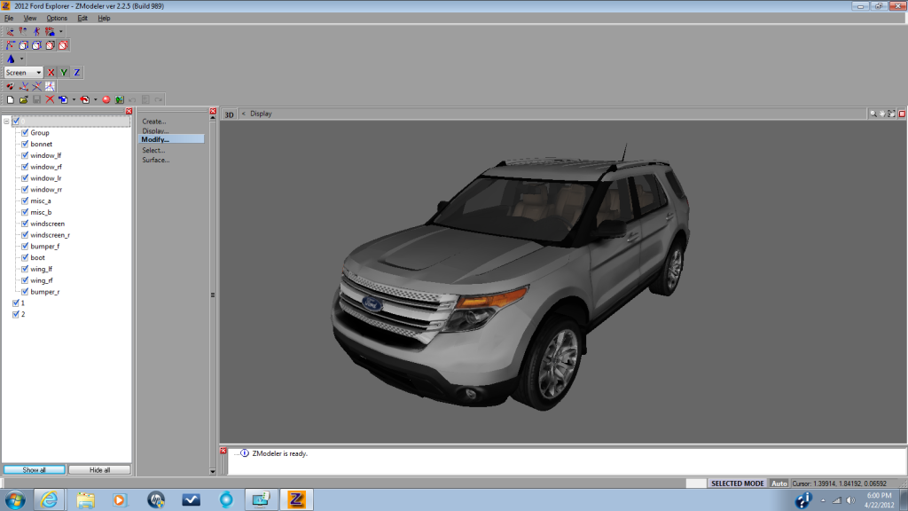Close the message log panel
Viewport: 908px width, 511px height.
click(223, 451)
